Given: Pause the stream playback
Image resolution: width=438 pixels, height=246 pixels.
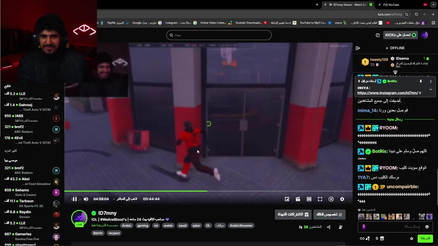Looking at the screenshot, I should [x=75, y=199].
